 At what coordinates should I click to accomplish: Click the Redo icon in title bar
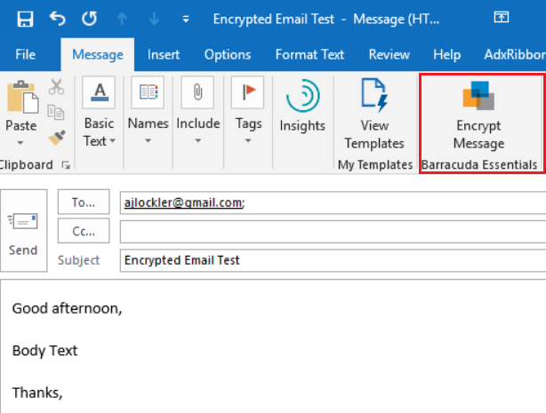pos(89,18)
